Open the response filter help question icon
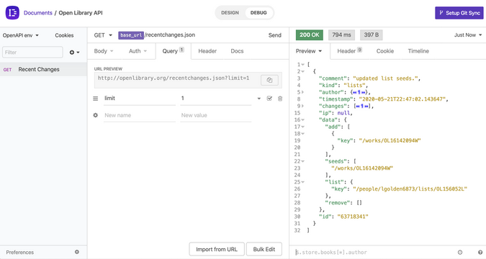 click(x=480, y=253)
